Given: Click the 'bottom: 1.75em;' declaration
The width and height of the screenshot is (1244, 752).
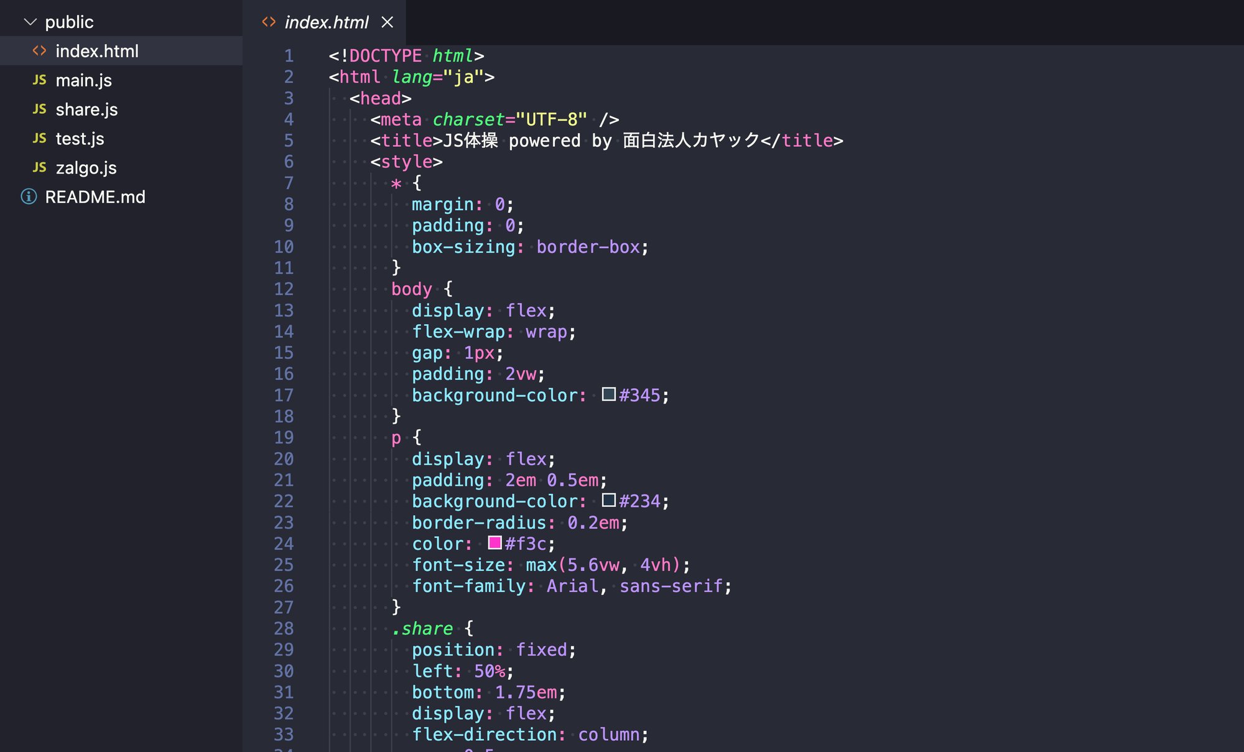Looking at the screenshot, I should coord(489,692).
